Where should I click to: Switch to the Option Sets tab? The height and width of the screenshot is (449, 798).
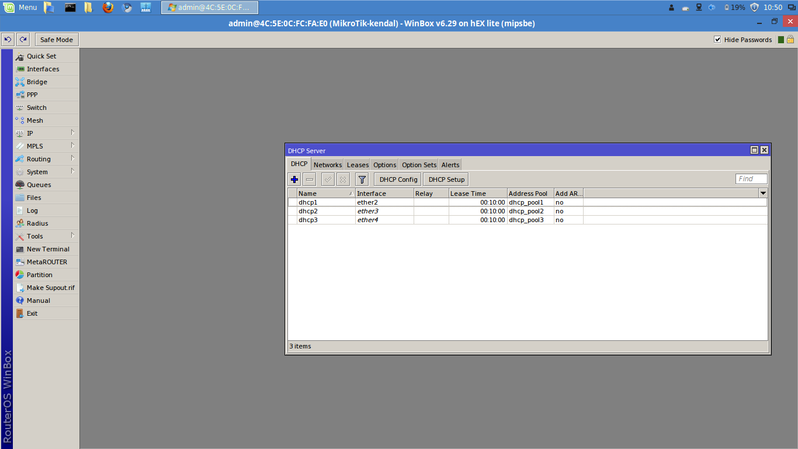coord(419,165)
